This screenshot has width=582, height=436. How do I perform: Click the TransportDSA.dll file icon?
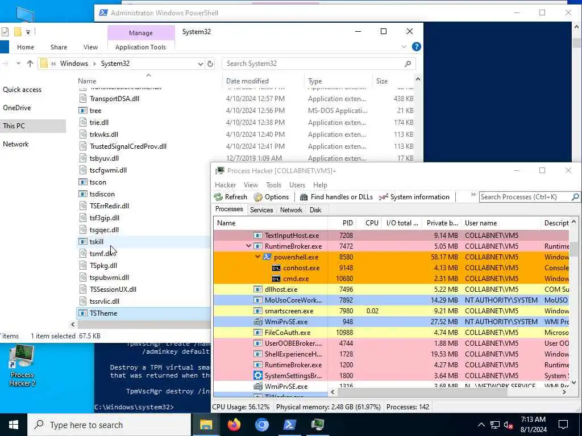[x=83, y=99]
